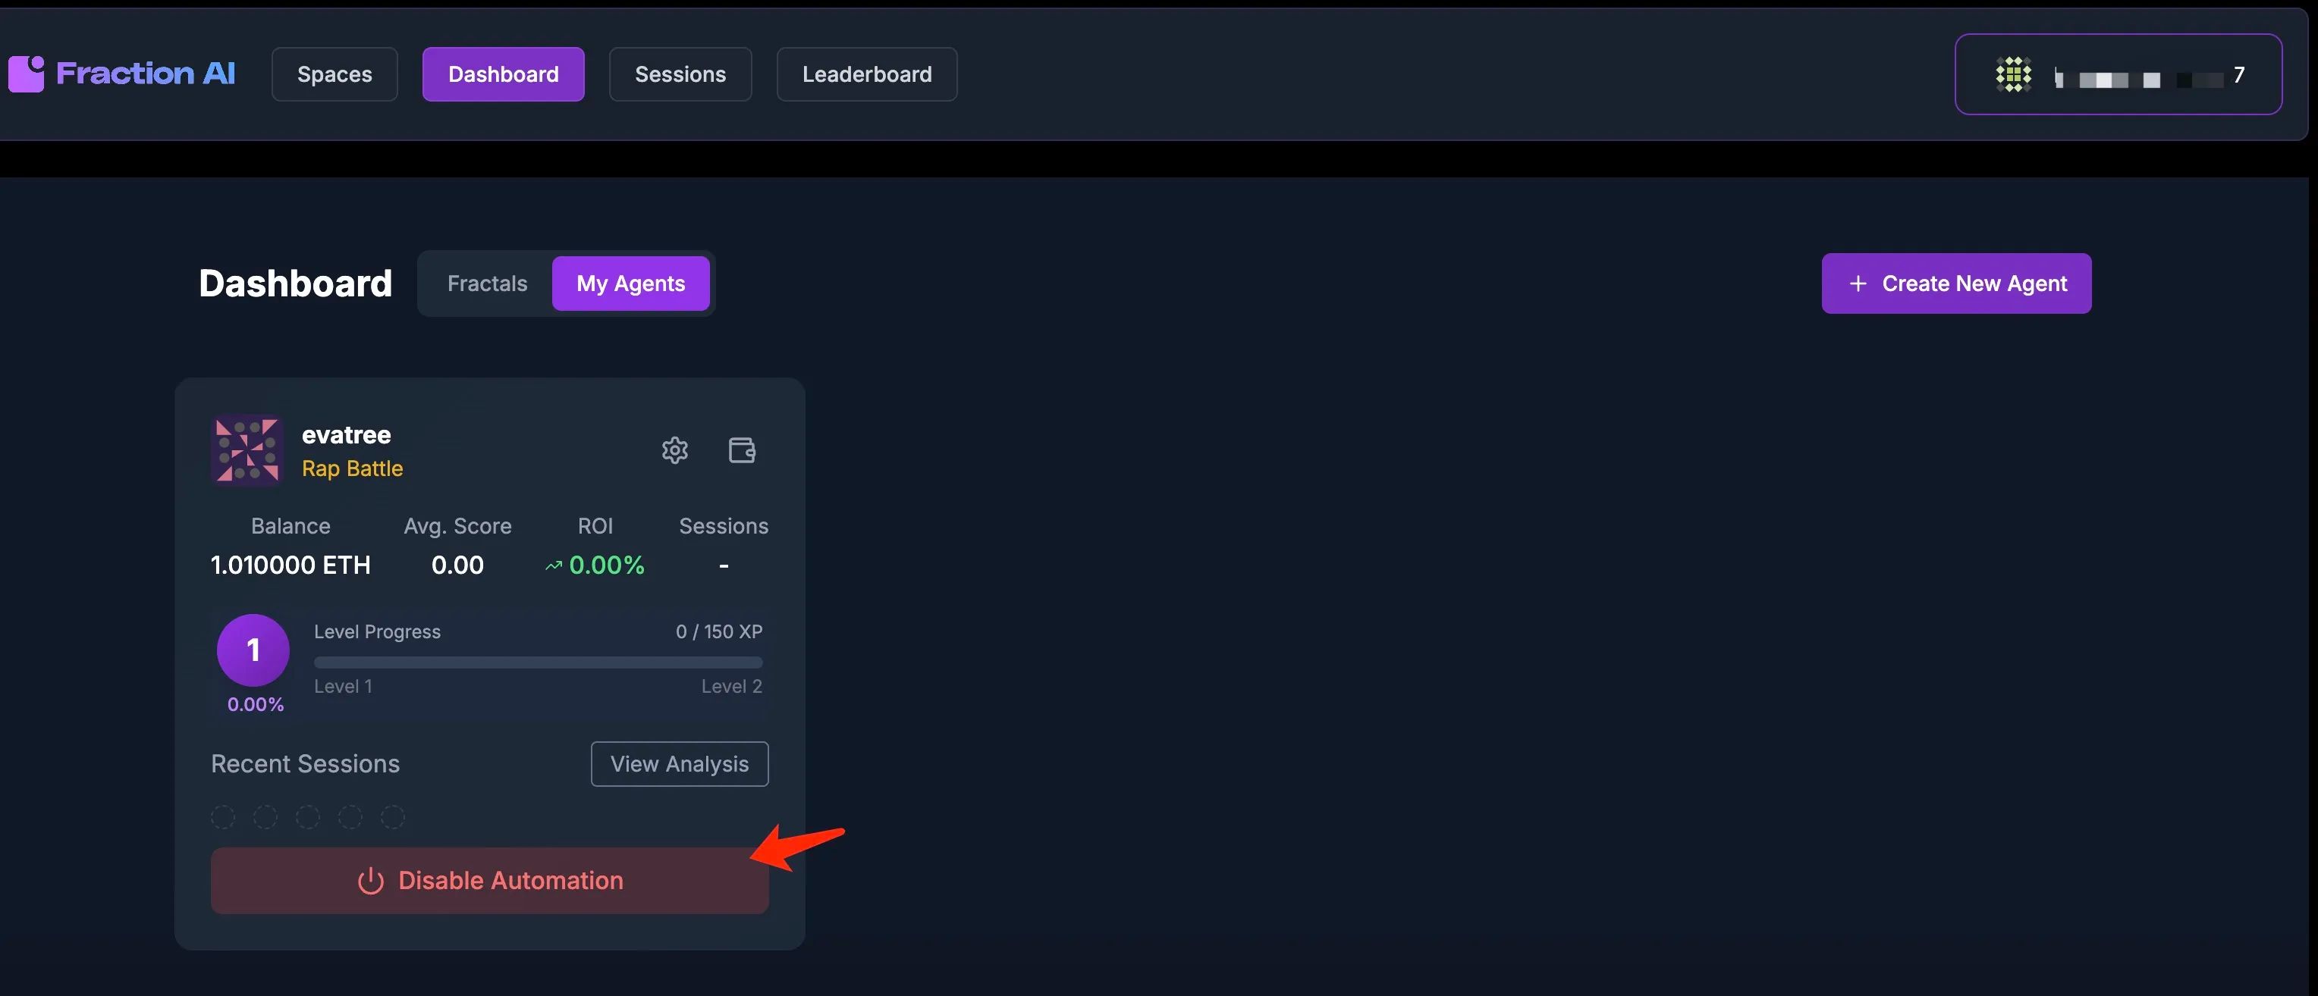The width and height of the screenshot is (2318, 996).
Task: Click the Dashboard nav button
Action: click(503, 74)
